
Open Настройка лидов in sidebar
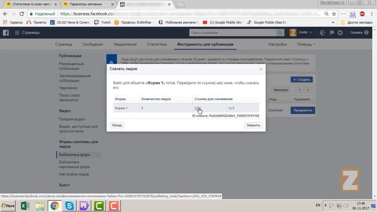74,174
